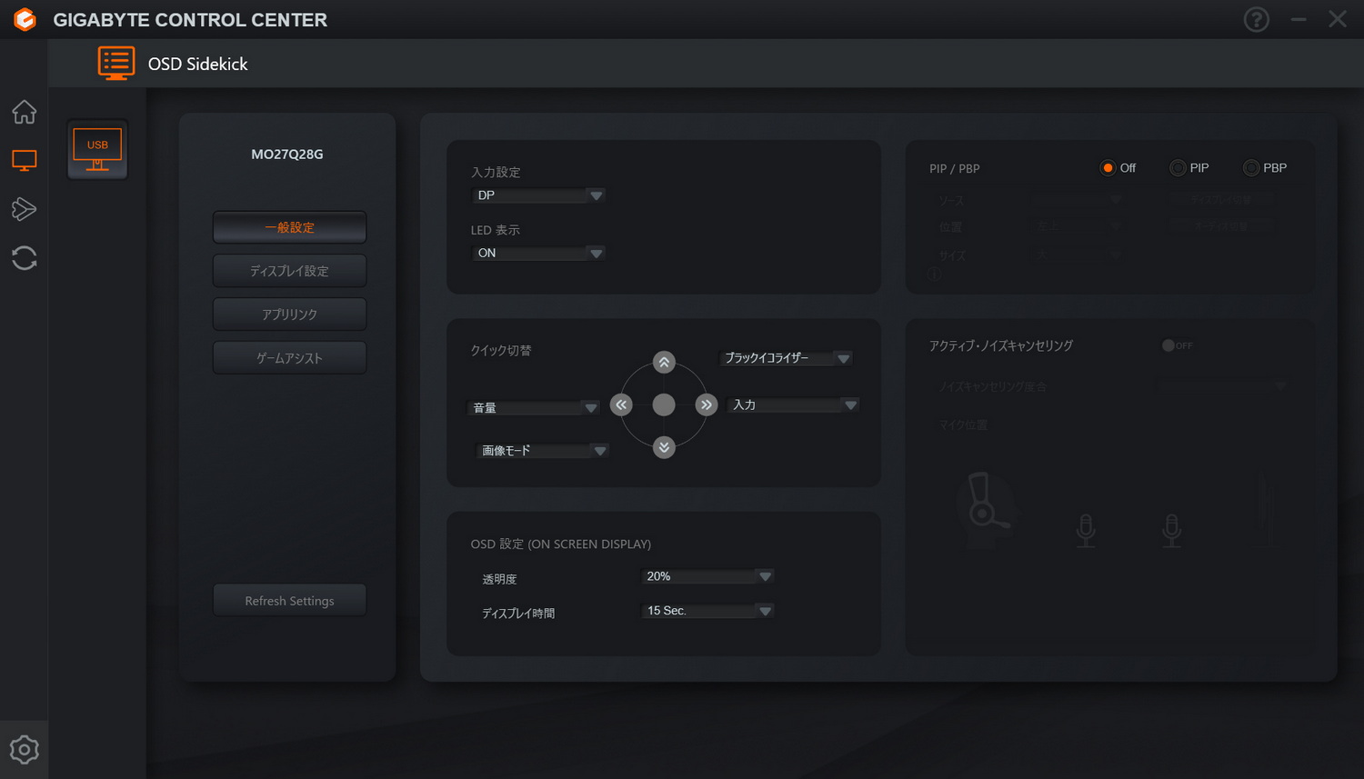
Task: Click the quick switch center button
Action: point(664,404)
